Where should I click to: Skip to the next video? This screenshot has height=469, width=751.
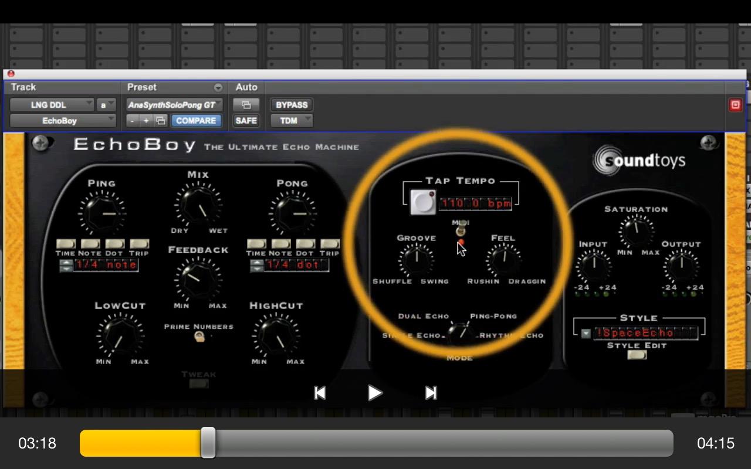tap(431, 393)
